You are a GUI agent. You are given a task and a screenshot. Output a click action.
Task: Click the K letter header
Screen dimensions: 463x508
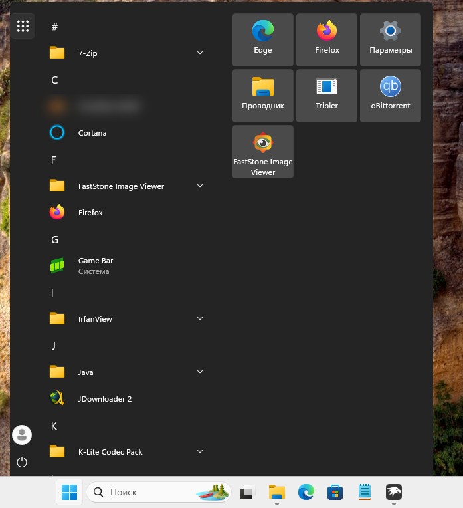(54, 426)
